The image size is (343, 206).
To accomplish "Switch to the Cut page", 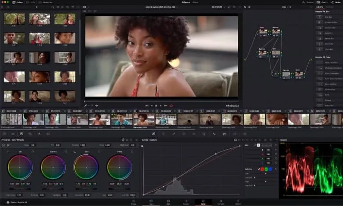I will coord(151,202).
